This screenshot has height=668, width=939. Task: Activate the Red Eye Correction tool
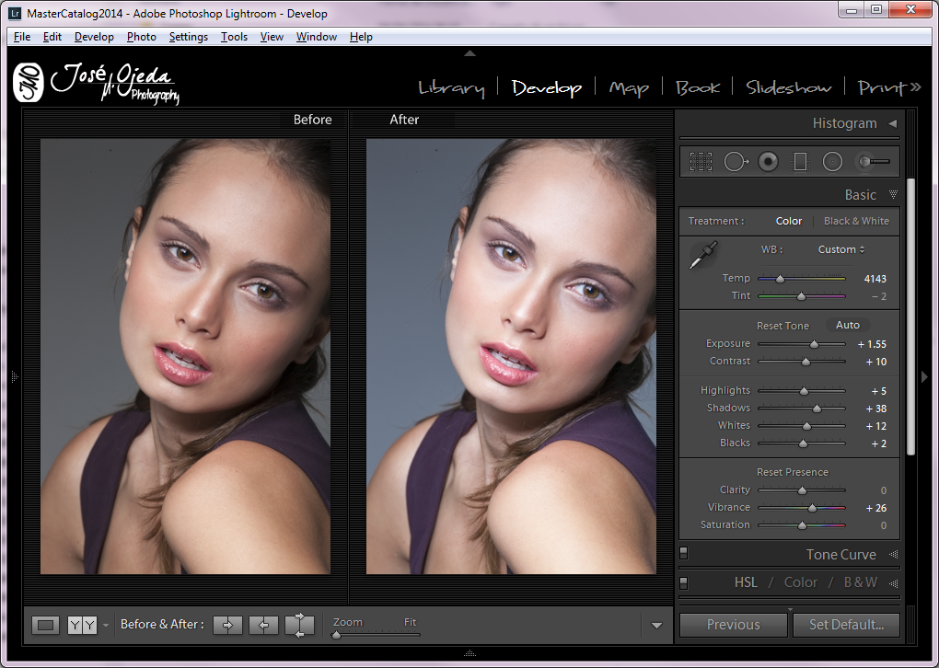click(768, 162)
